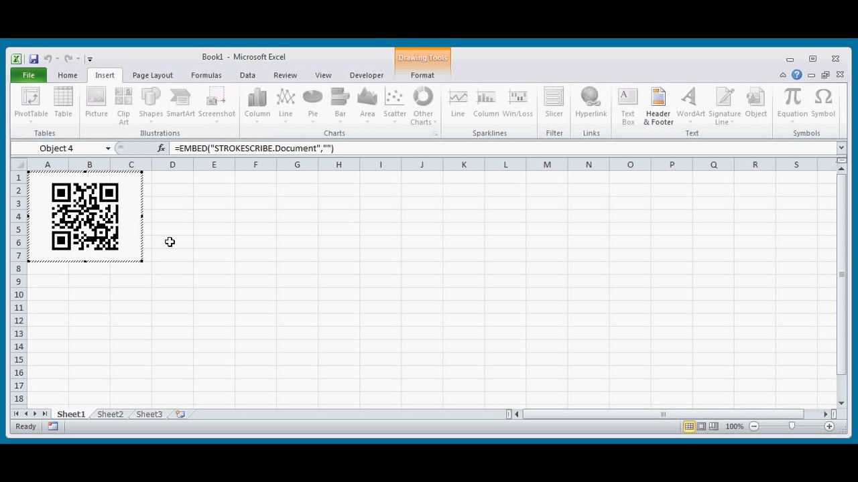Screen dimensions: 858x482
Task: Click the Select All corner button
Action: point(19,165)
